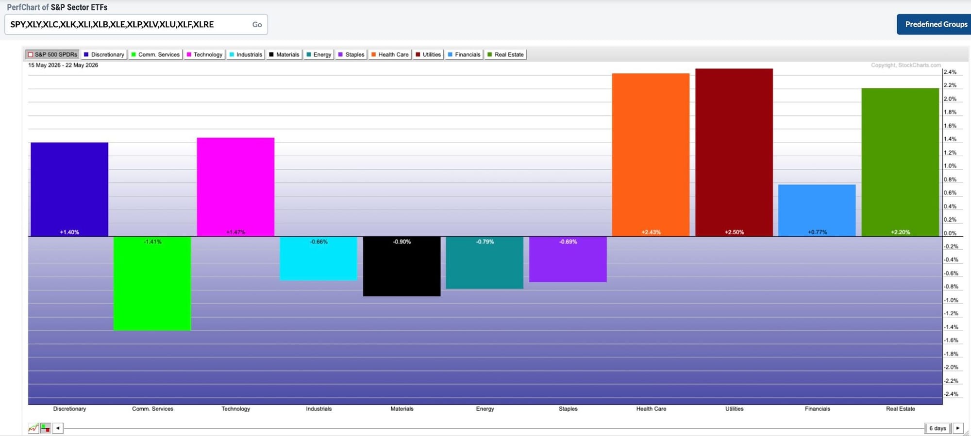
Task: Switch to histogram bar chart mode icon
Action: (46, 428)
